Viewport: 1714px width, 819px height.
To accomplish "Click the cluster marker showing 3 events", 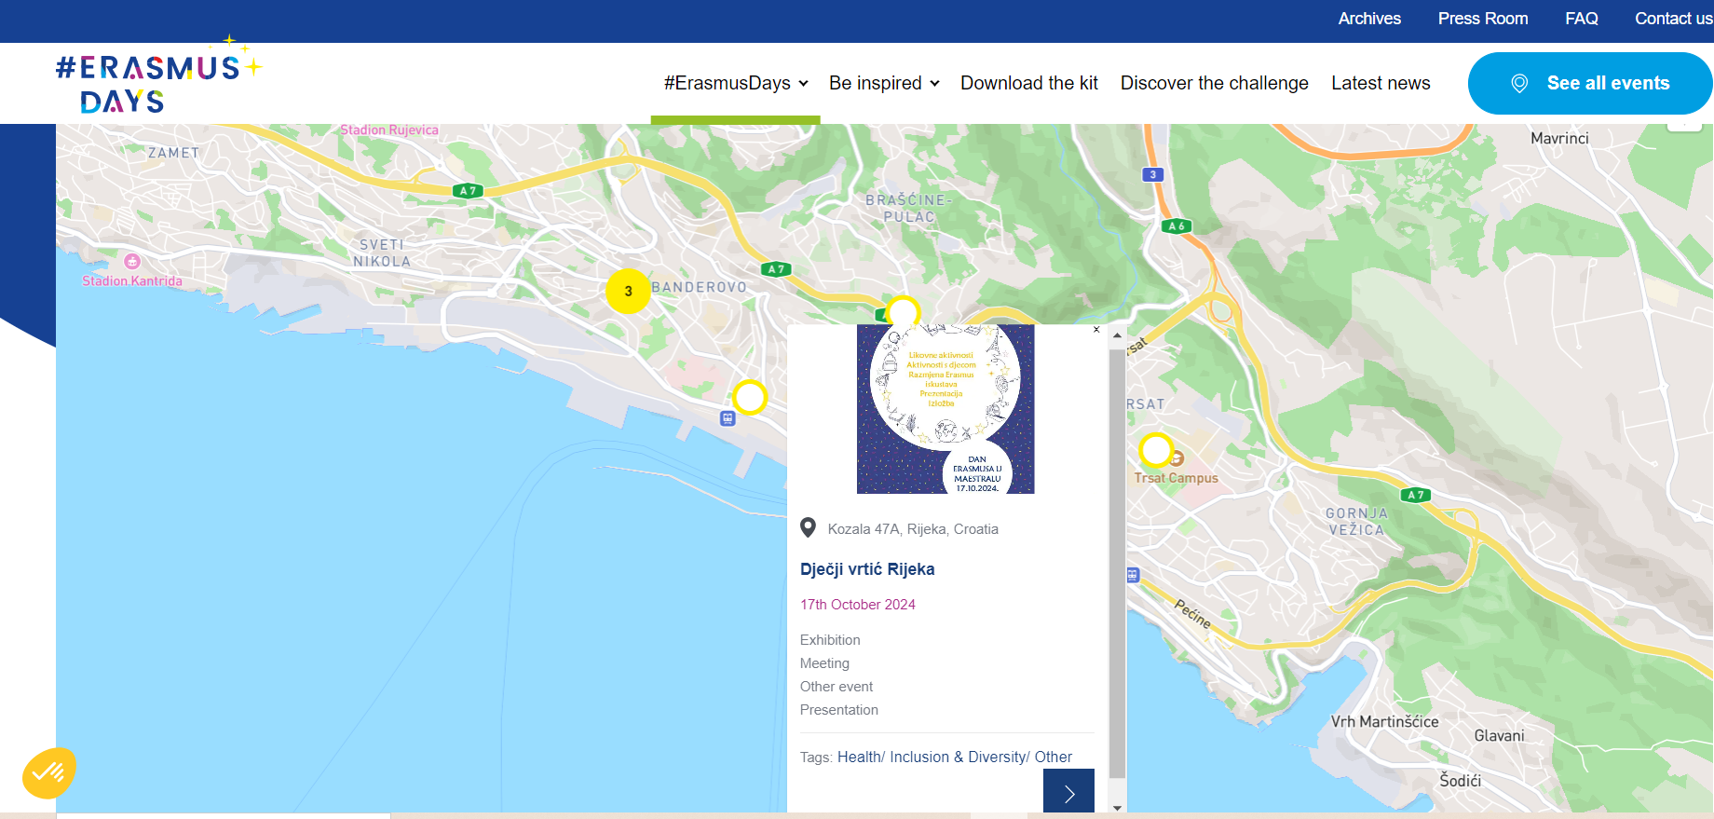I will tap(628, 291).
